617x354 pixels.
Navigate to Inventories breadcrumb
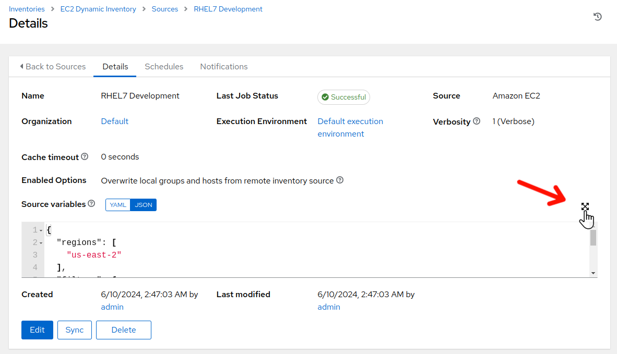pyautogui.click(x=27, y=9)
